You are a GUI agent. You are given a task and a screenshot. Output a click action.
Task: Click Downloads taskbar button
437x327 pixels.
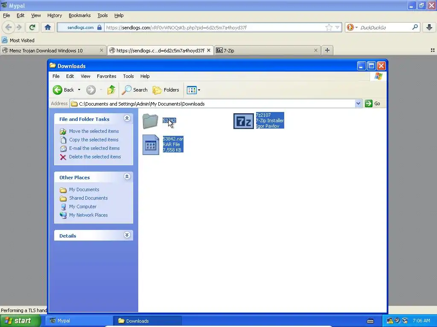click(x=148, y=321)
